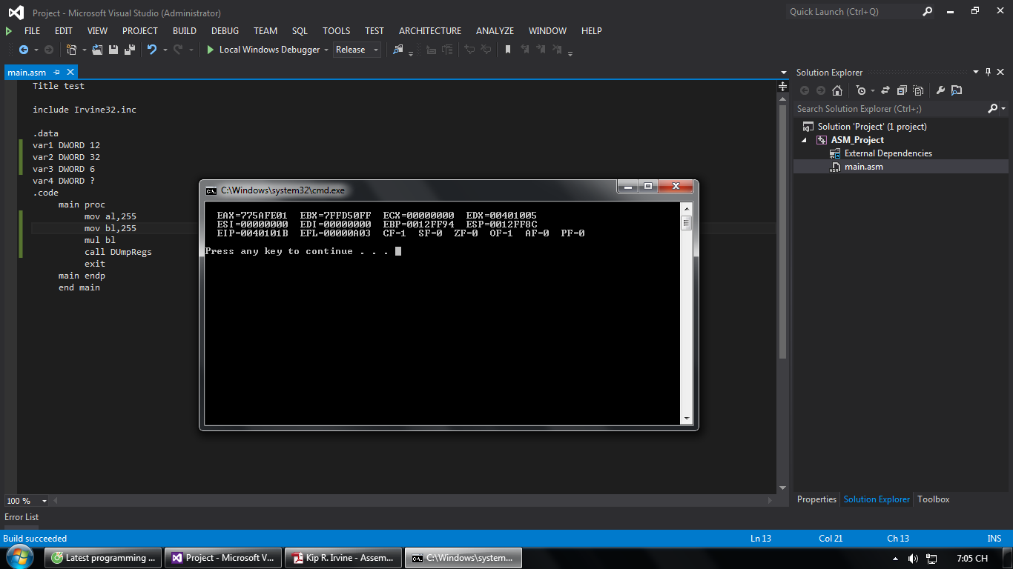Select main.asm in Solution Explorer
Viewport: 1013px width, 569px height.
pyautogui.click(x=863, y=167)
